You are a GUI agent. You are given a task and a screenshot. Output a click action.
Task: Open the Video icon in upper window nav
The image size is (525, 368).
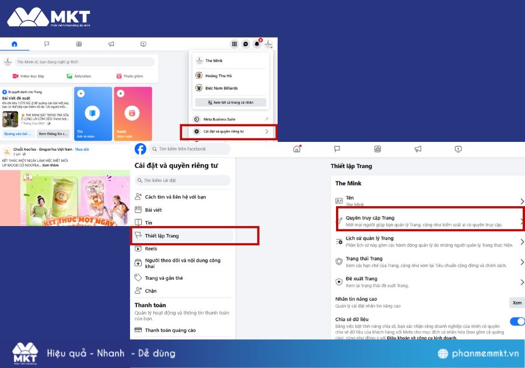point(143,44)
